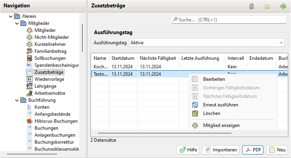Screen dimensions: 291x158
Task: Collapse the Buchführung folder node
Action: pos(17,100)
